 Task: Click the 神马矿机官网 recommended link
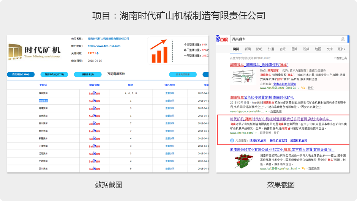tap(278, 141)
